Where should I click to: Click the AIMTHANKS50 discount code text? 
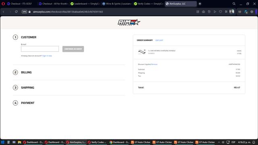coord(234,64)
